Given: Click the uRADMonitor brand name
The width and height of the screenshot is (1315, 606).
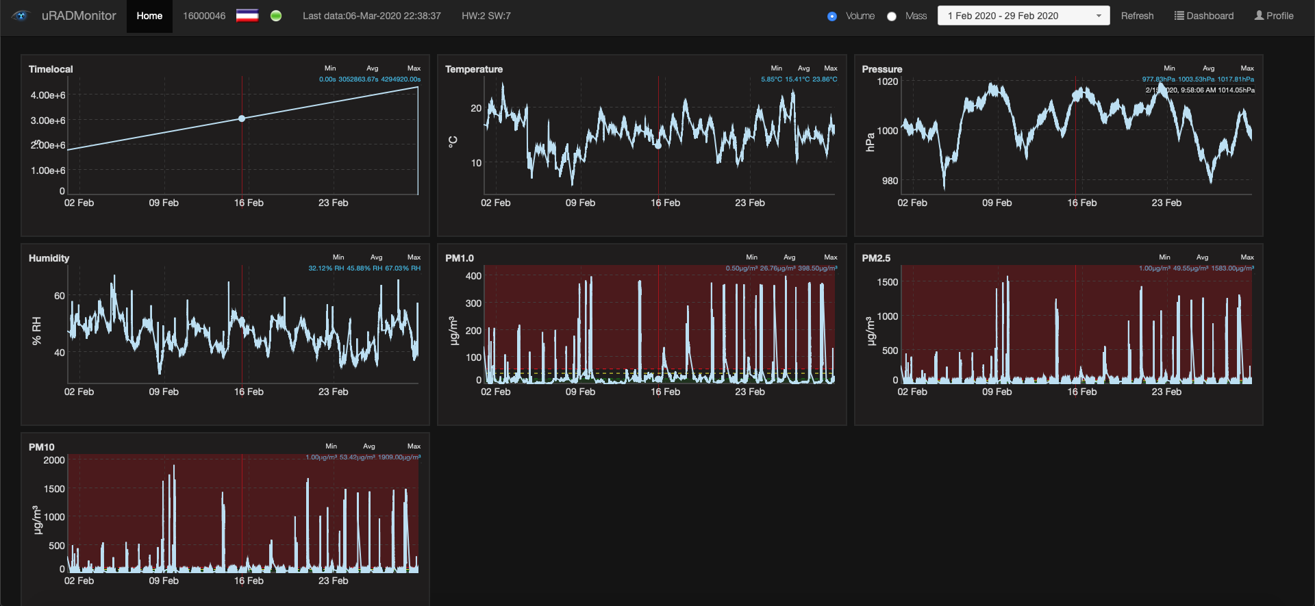Looking at the screenshot, I should [x=79, y=16].
